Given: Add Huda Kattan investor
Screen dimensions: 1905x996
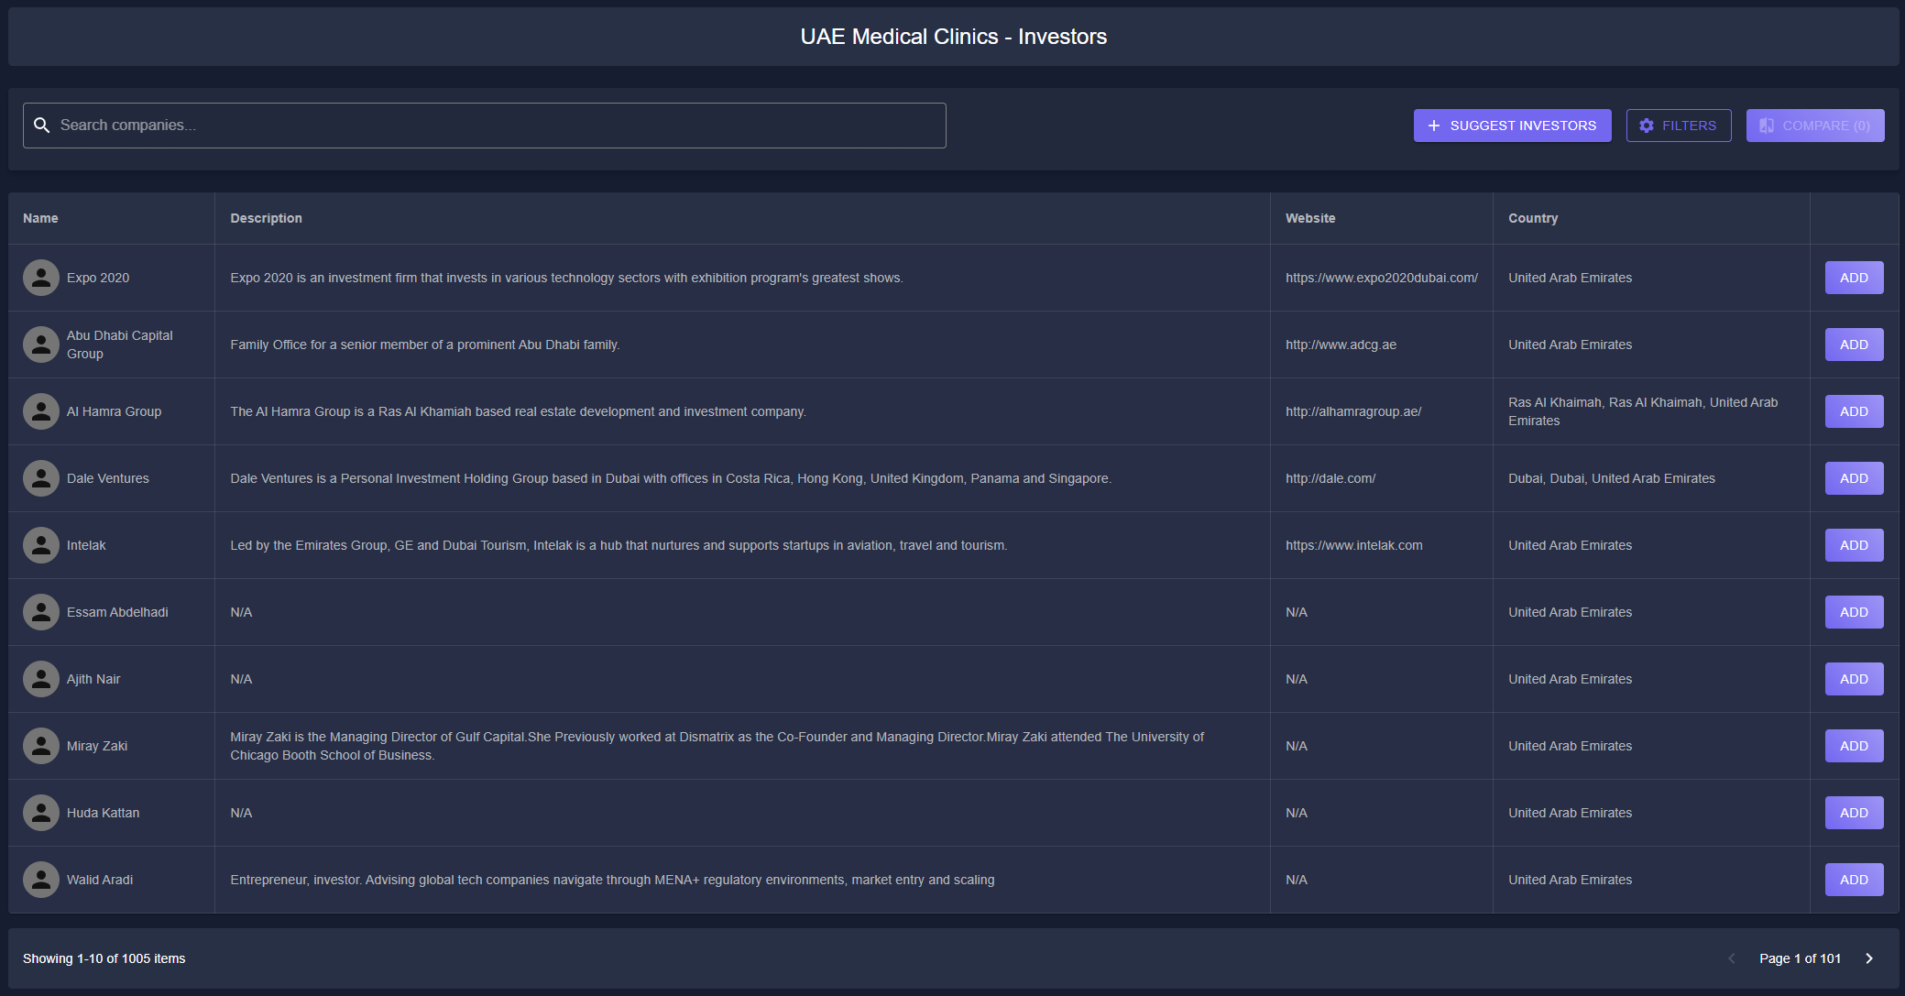Looking at the screenshot, I should (x=1853, y=813).
